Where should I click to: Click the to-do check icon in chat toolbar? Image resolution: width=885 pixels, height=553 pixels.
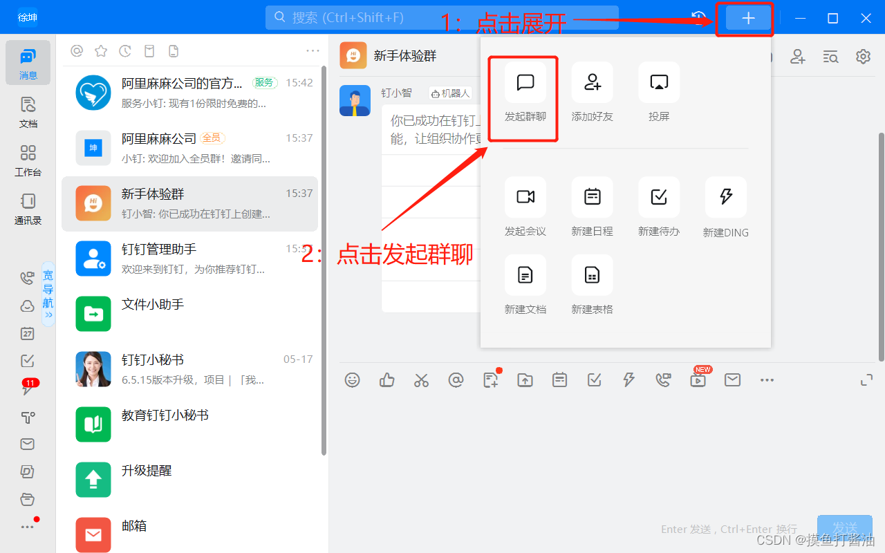tap(595, 379)
